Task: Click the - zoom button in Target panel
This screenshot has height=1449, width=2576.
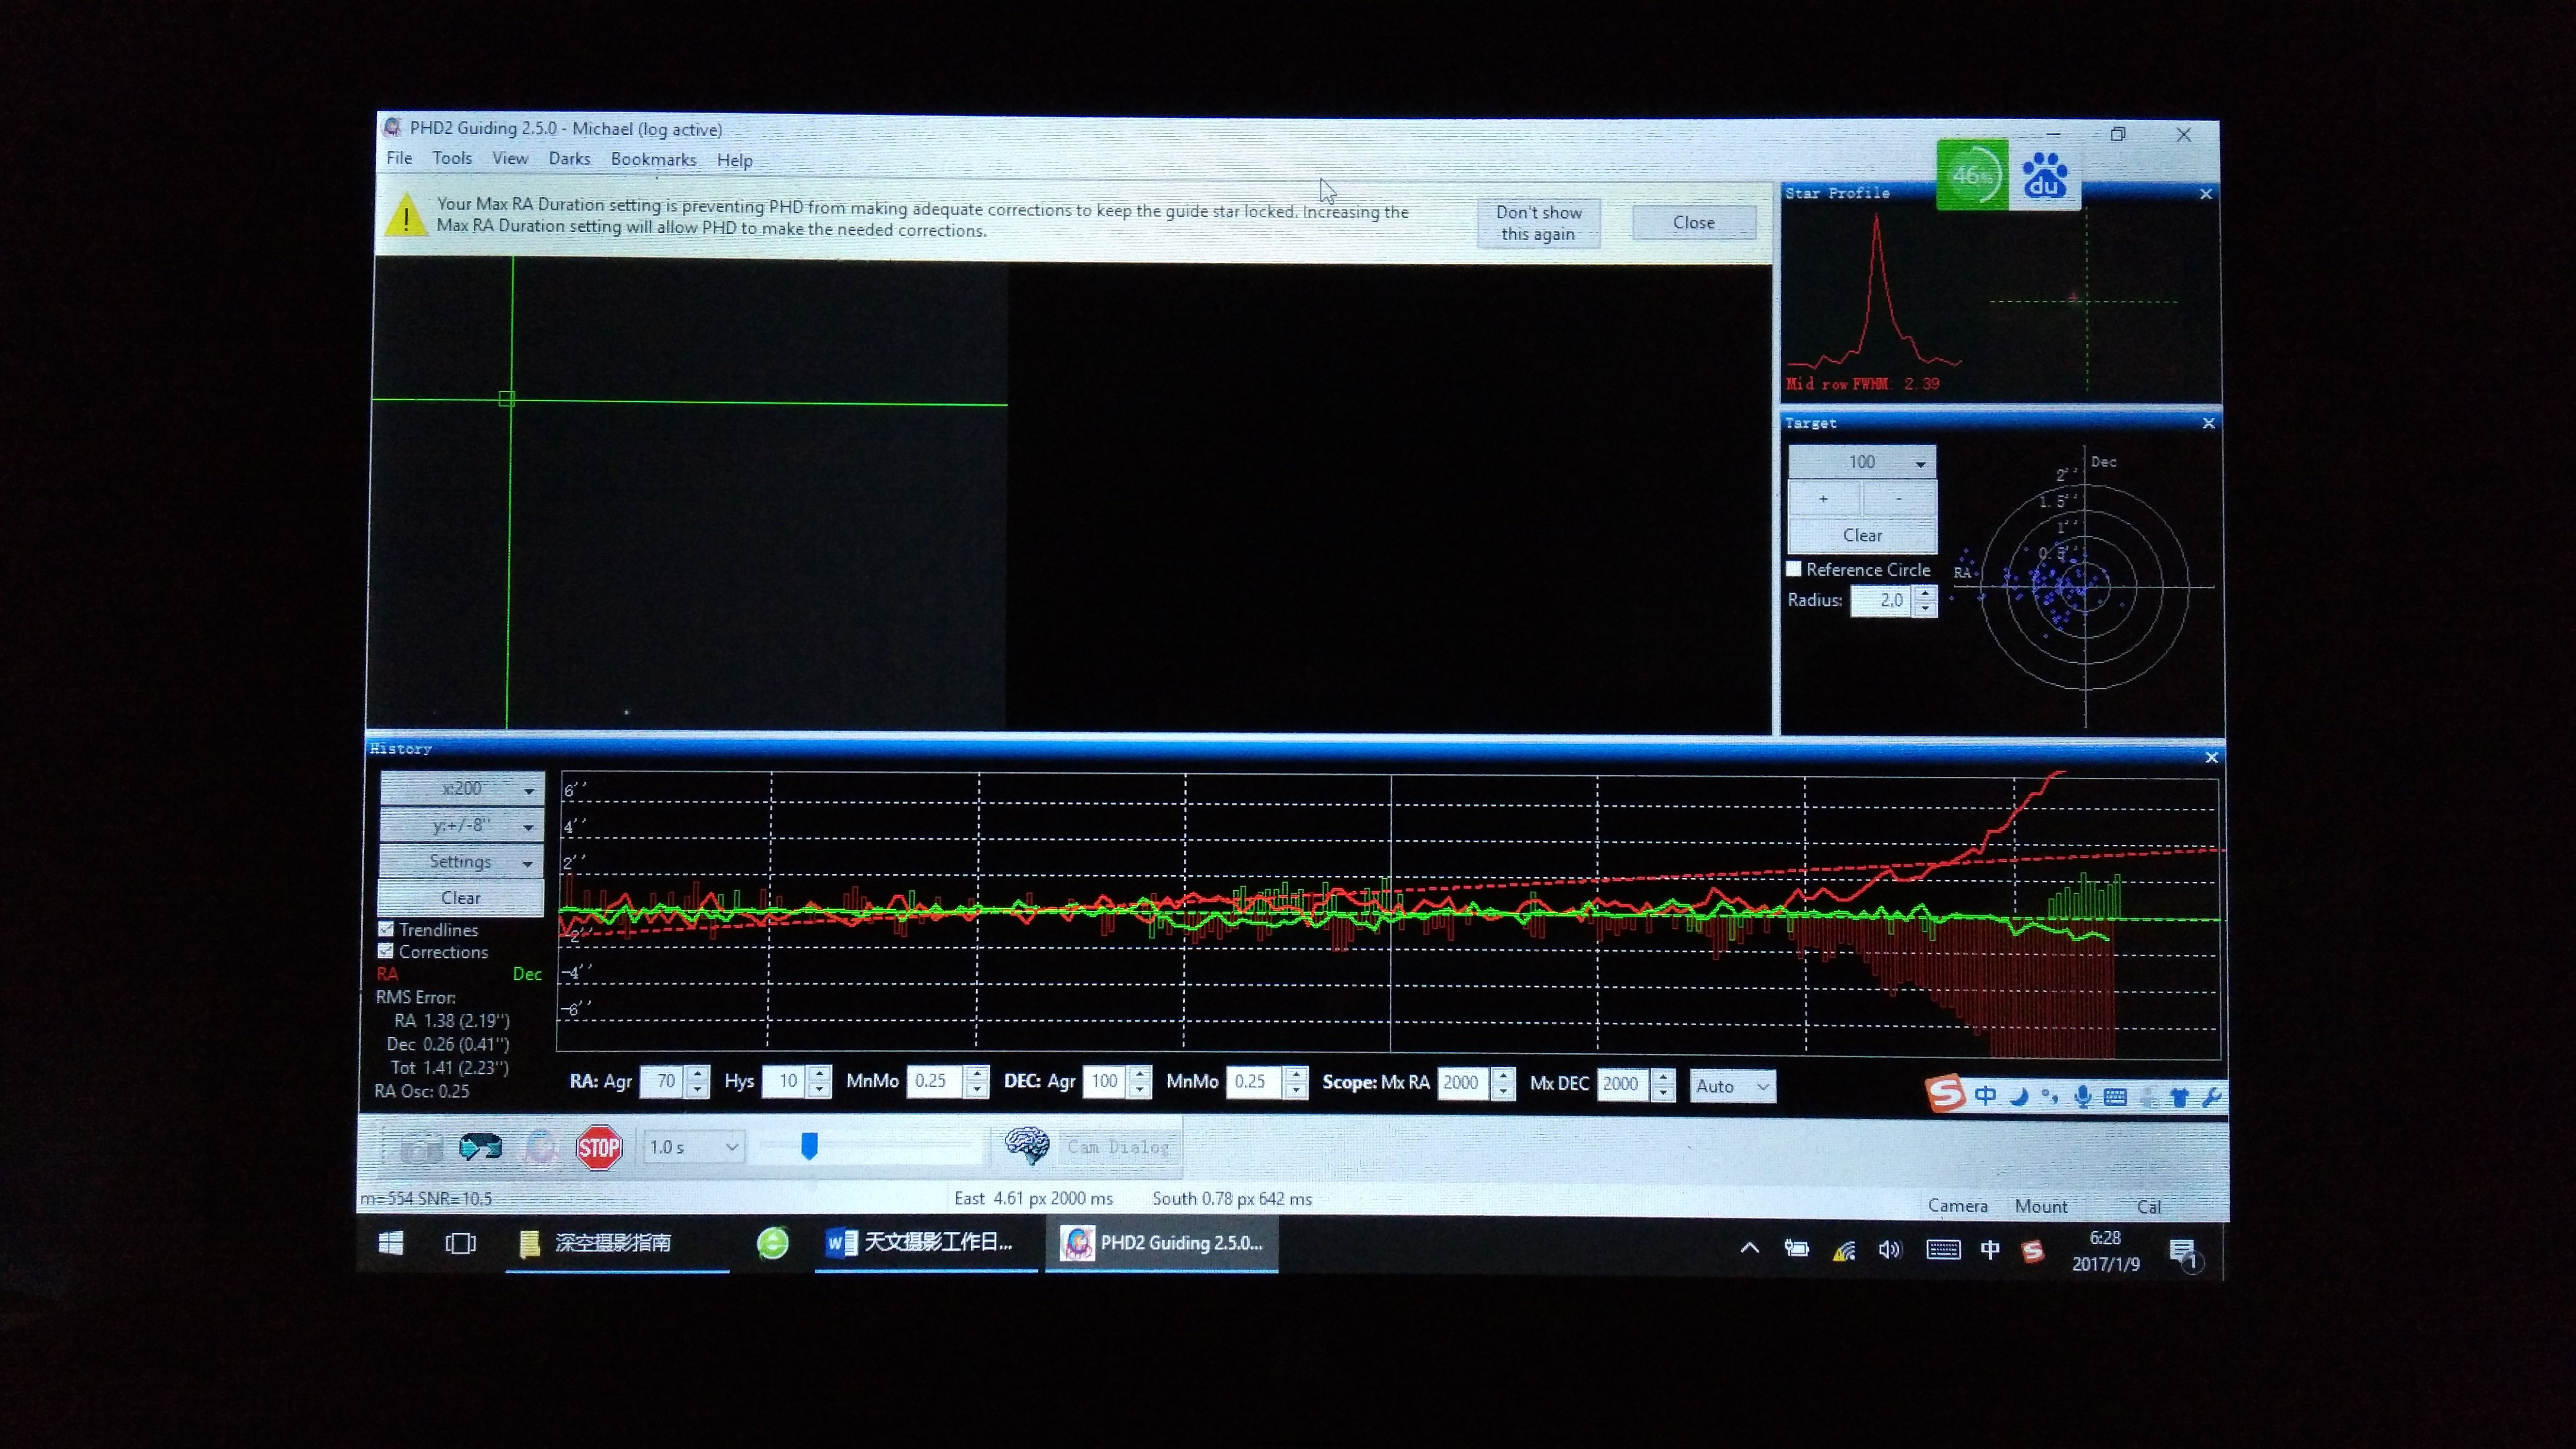Action: pos(1898,498)
